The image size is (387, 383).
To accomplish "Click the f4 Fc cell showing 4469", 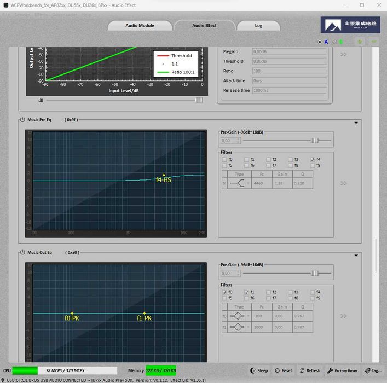I will click(x=262, y=183).
